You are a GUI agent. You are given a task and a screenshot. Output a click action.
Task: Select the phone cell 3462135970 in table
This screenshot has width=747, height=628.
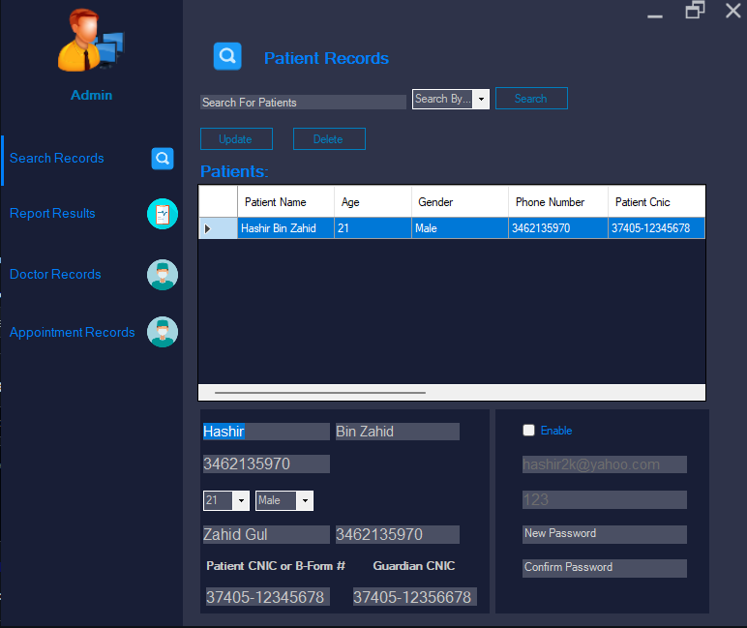[x=558, y=228]
